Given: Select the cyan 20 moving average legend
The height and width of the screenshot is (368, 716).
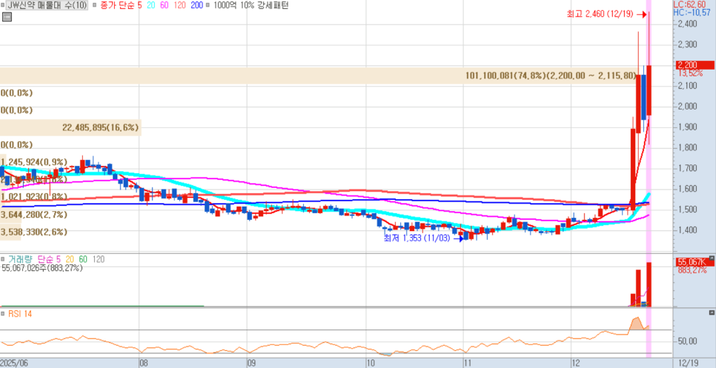Looking at the screenshot, I should pyautogui.click(x=151, y=5).
